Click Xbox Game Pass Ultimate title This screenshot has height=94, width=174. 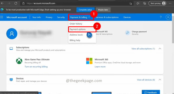(x=37, y=59)
